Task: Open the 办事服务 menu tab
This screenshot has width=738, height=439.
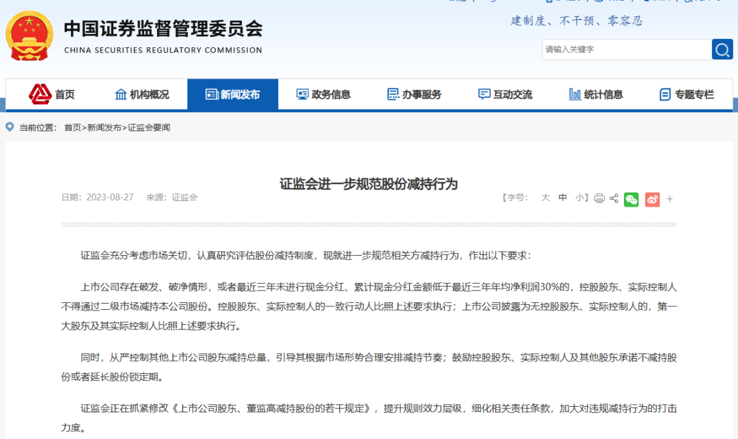Action: [414, 94]
